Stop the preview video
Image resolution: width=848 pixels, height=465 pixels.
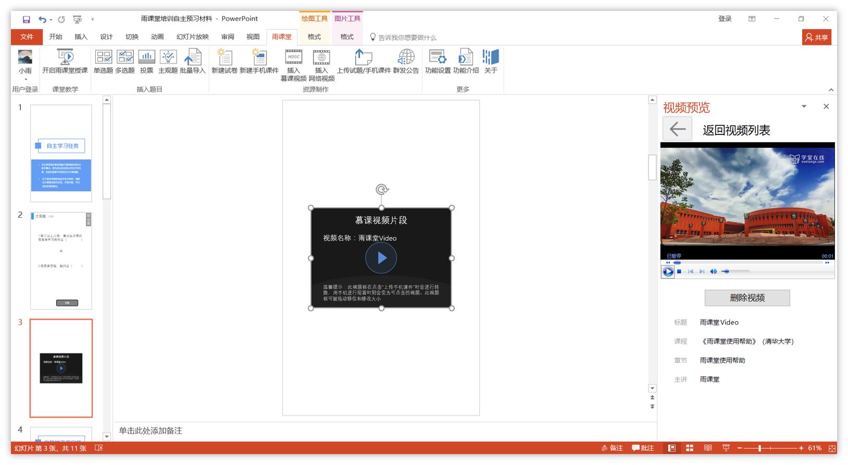(x=679, y=272)
